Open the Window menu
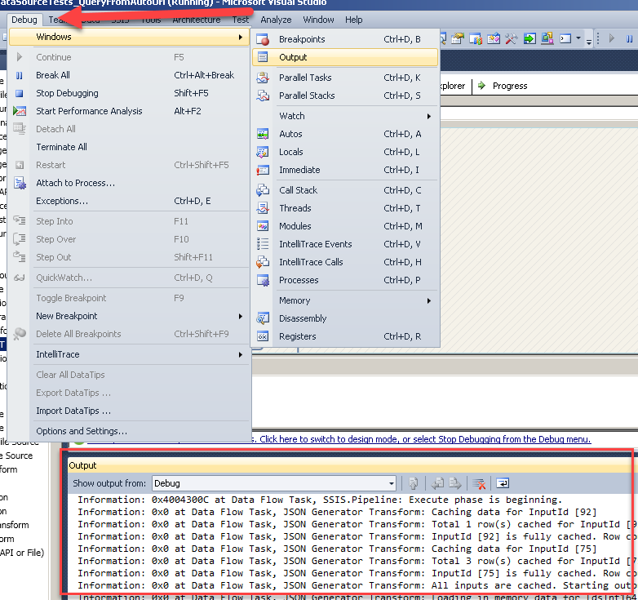Screen dimensions: 638x600 318,20
